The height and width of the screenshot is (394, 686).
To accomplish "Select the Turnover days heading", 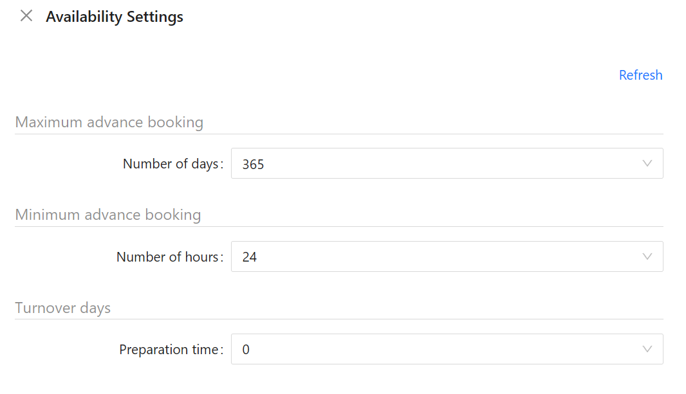I will pyautogui.click(x=62, y=308).
